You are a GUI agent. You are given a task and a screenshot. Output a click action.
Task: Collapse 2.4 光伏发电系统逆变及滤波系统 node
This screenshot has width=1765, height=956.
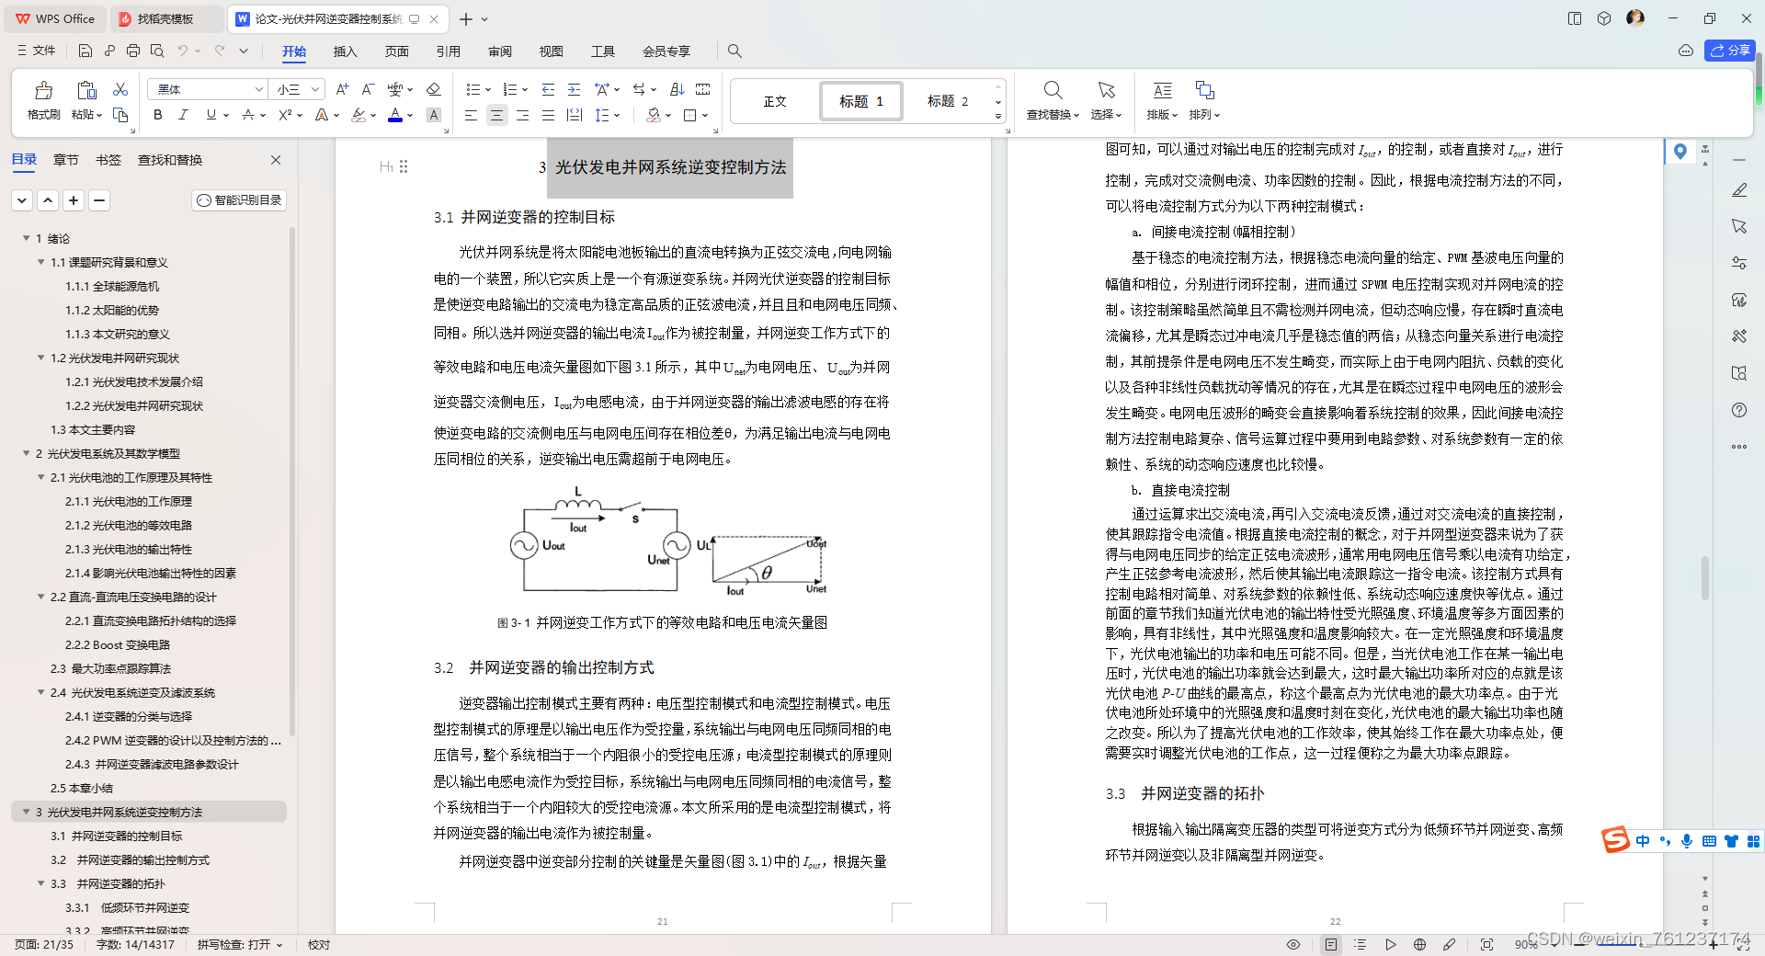pyautogui.click(x=41, y=692)
